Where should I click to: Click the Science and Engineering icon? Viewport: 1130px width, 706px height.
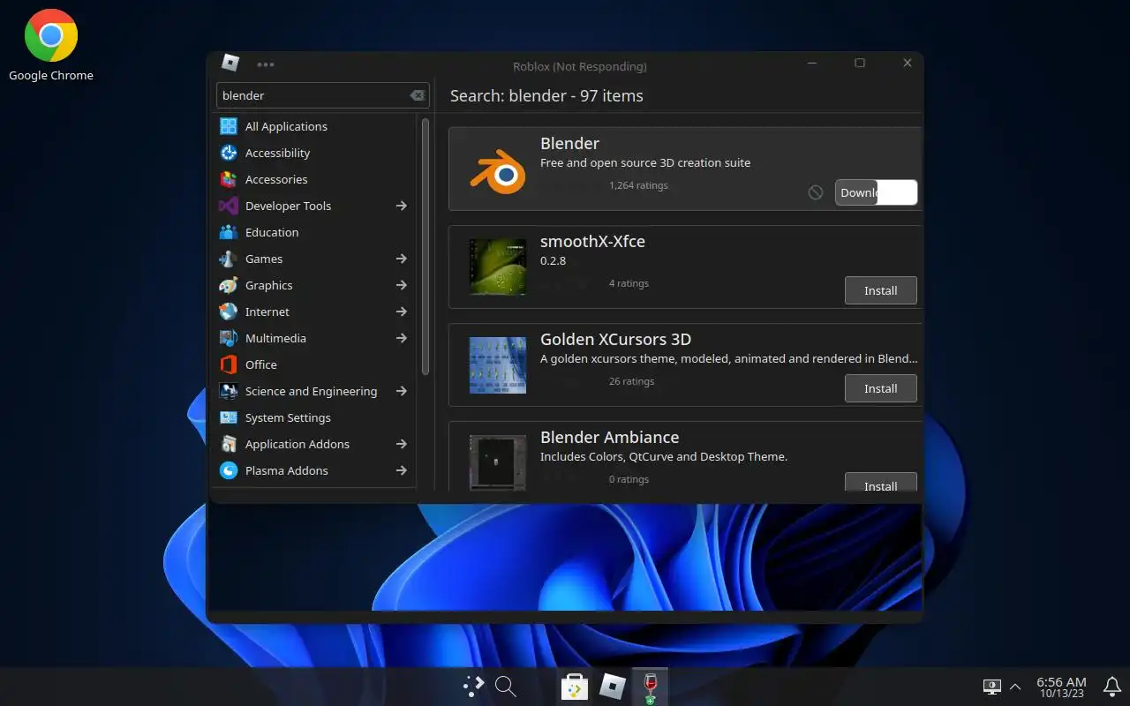click(229, 391)
